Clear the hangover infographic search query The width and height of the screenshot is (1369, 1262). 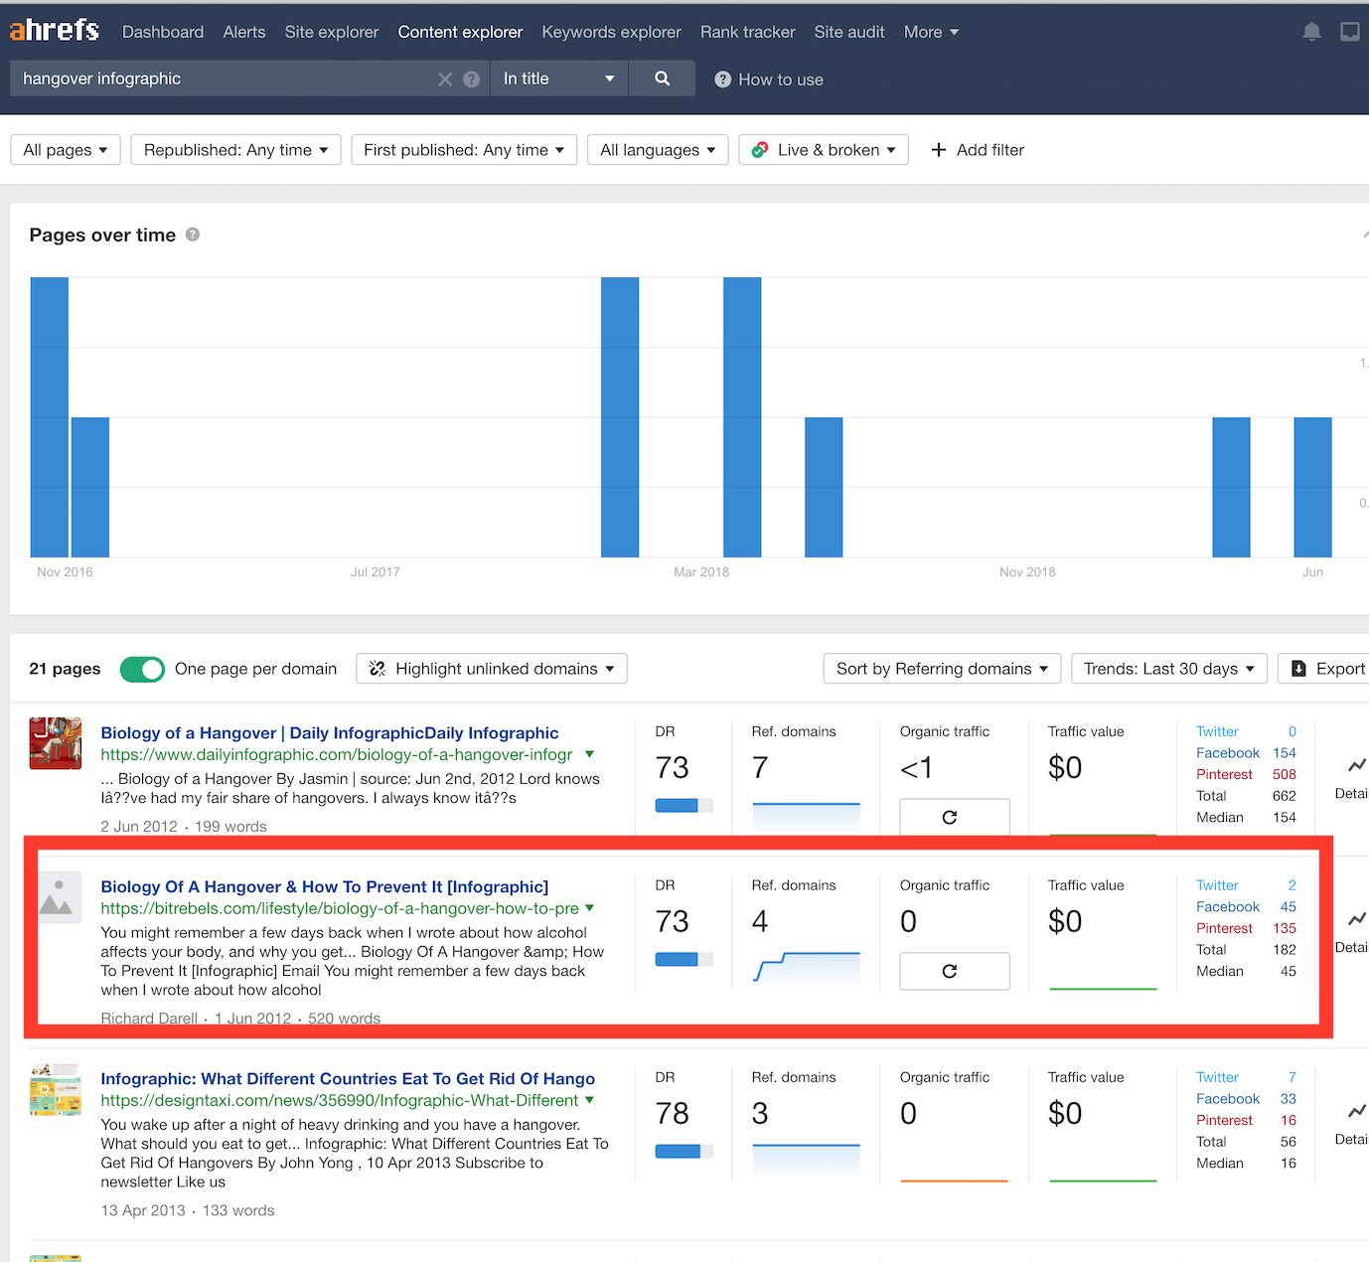click(x=445, y=79)
